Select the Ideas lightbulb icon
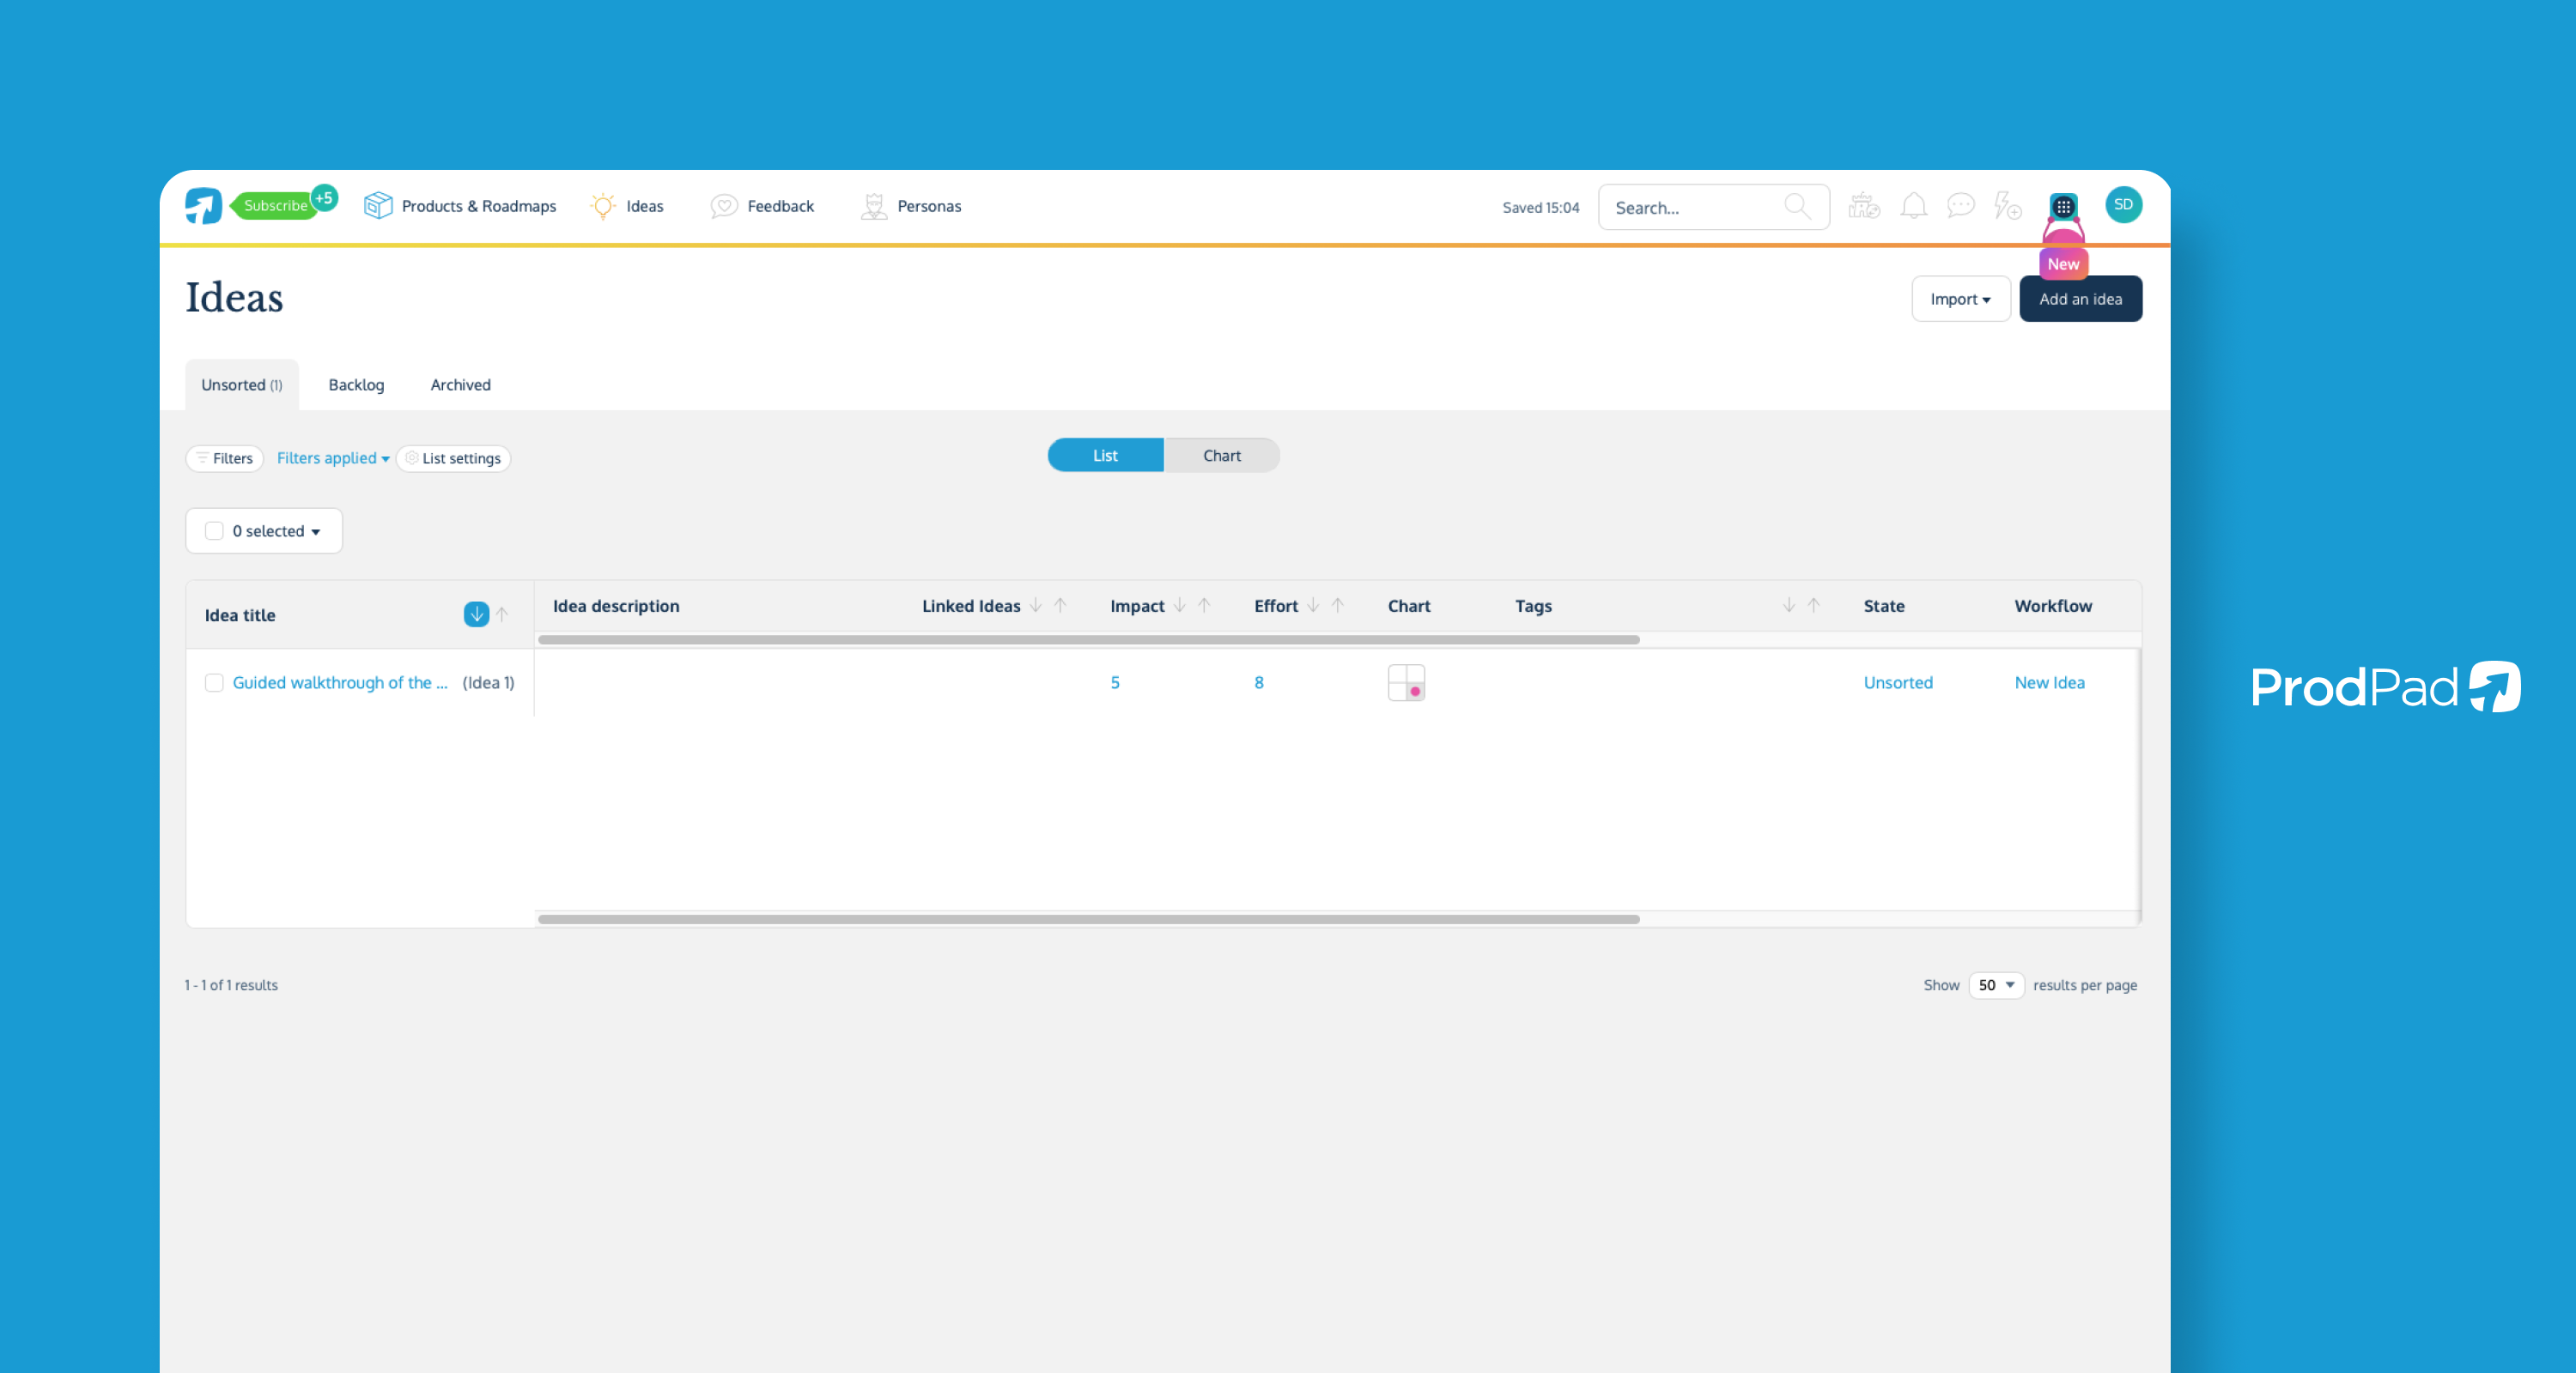2576x1373 pixels. [x=603, y=206]
